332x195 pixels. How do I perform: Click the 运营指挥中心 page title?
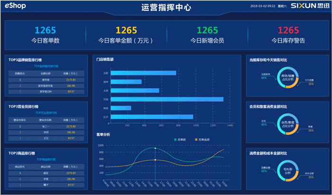pos(166,8)
